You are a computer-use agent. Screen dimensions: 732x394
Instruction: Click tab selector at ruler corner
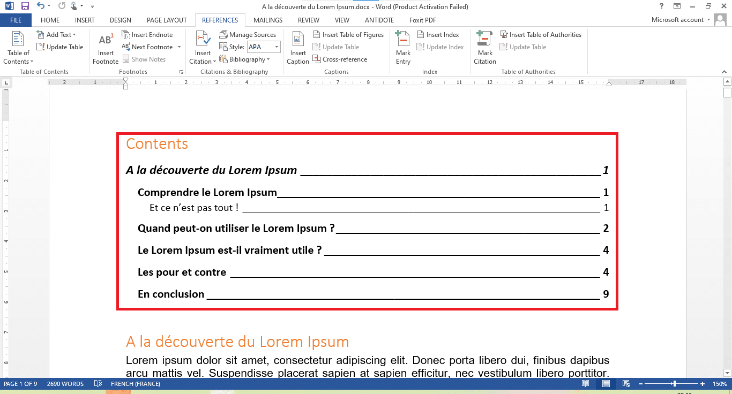(6, 82)
